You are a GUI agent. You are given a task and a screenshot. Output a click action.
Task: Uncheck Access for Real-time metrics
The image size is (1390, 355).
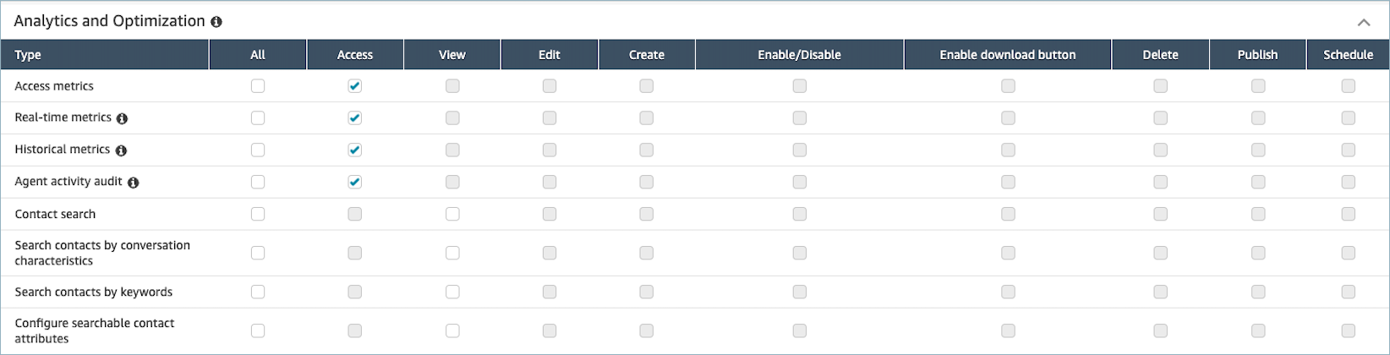[x=355, y=118]
